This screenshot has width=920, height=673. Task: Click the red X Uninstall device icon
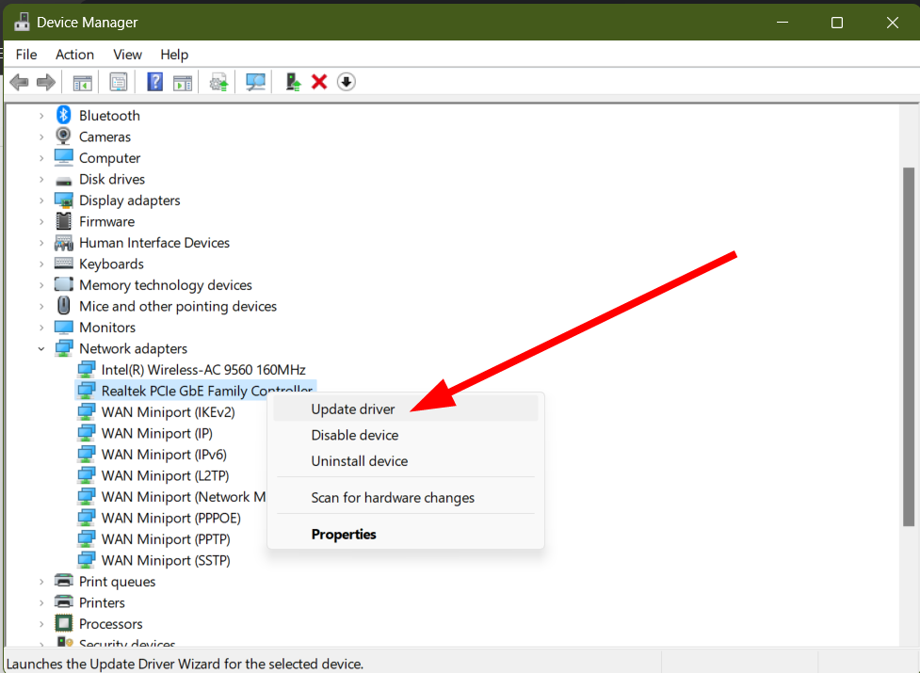319,82
